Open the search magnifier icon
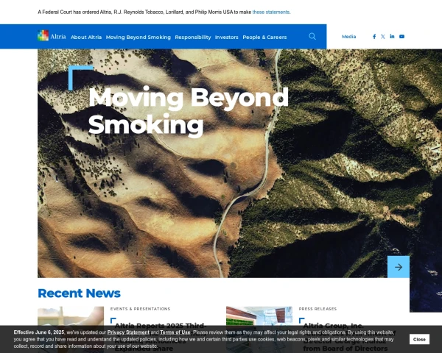 tap(312, 36)
